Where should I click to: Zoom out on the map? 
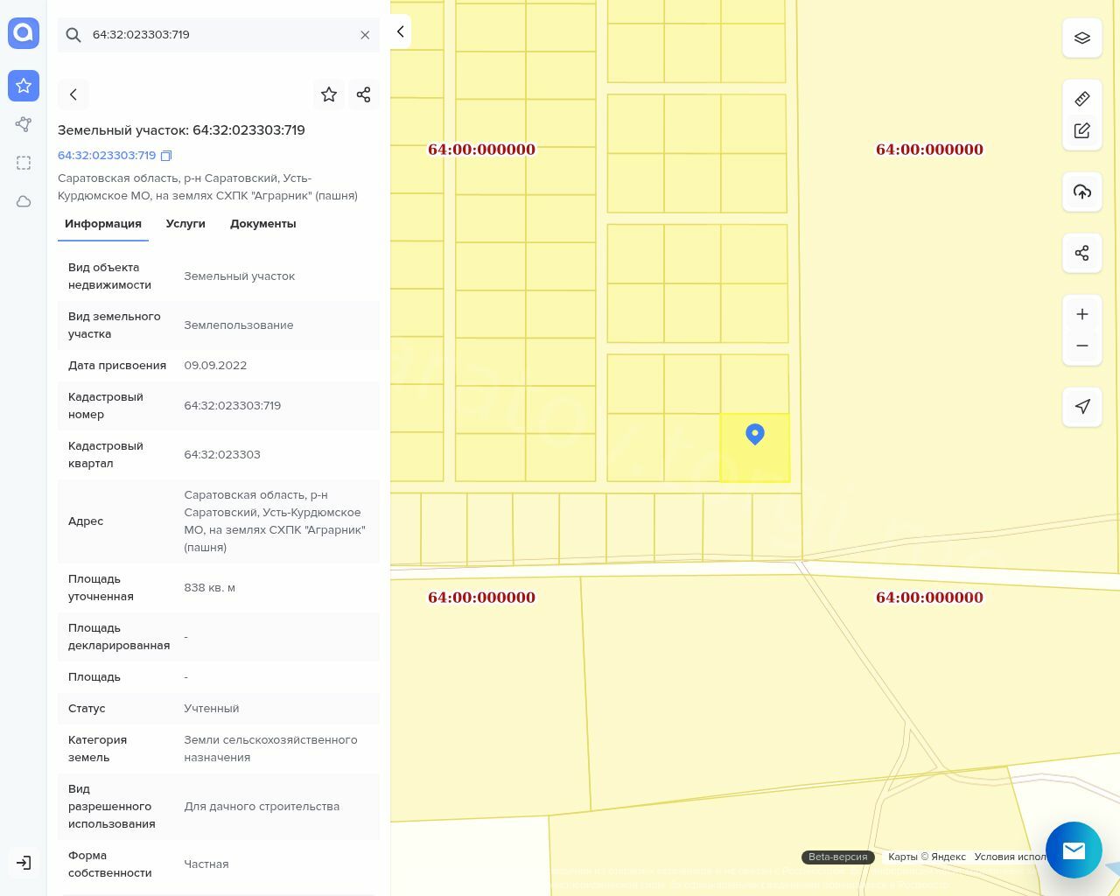(x=1081, y=346)
